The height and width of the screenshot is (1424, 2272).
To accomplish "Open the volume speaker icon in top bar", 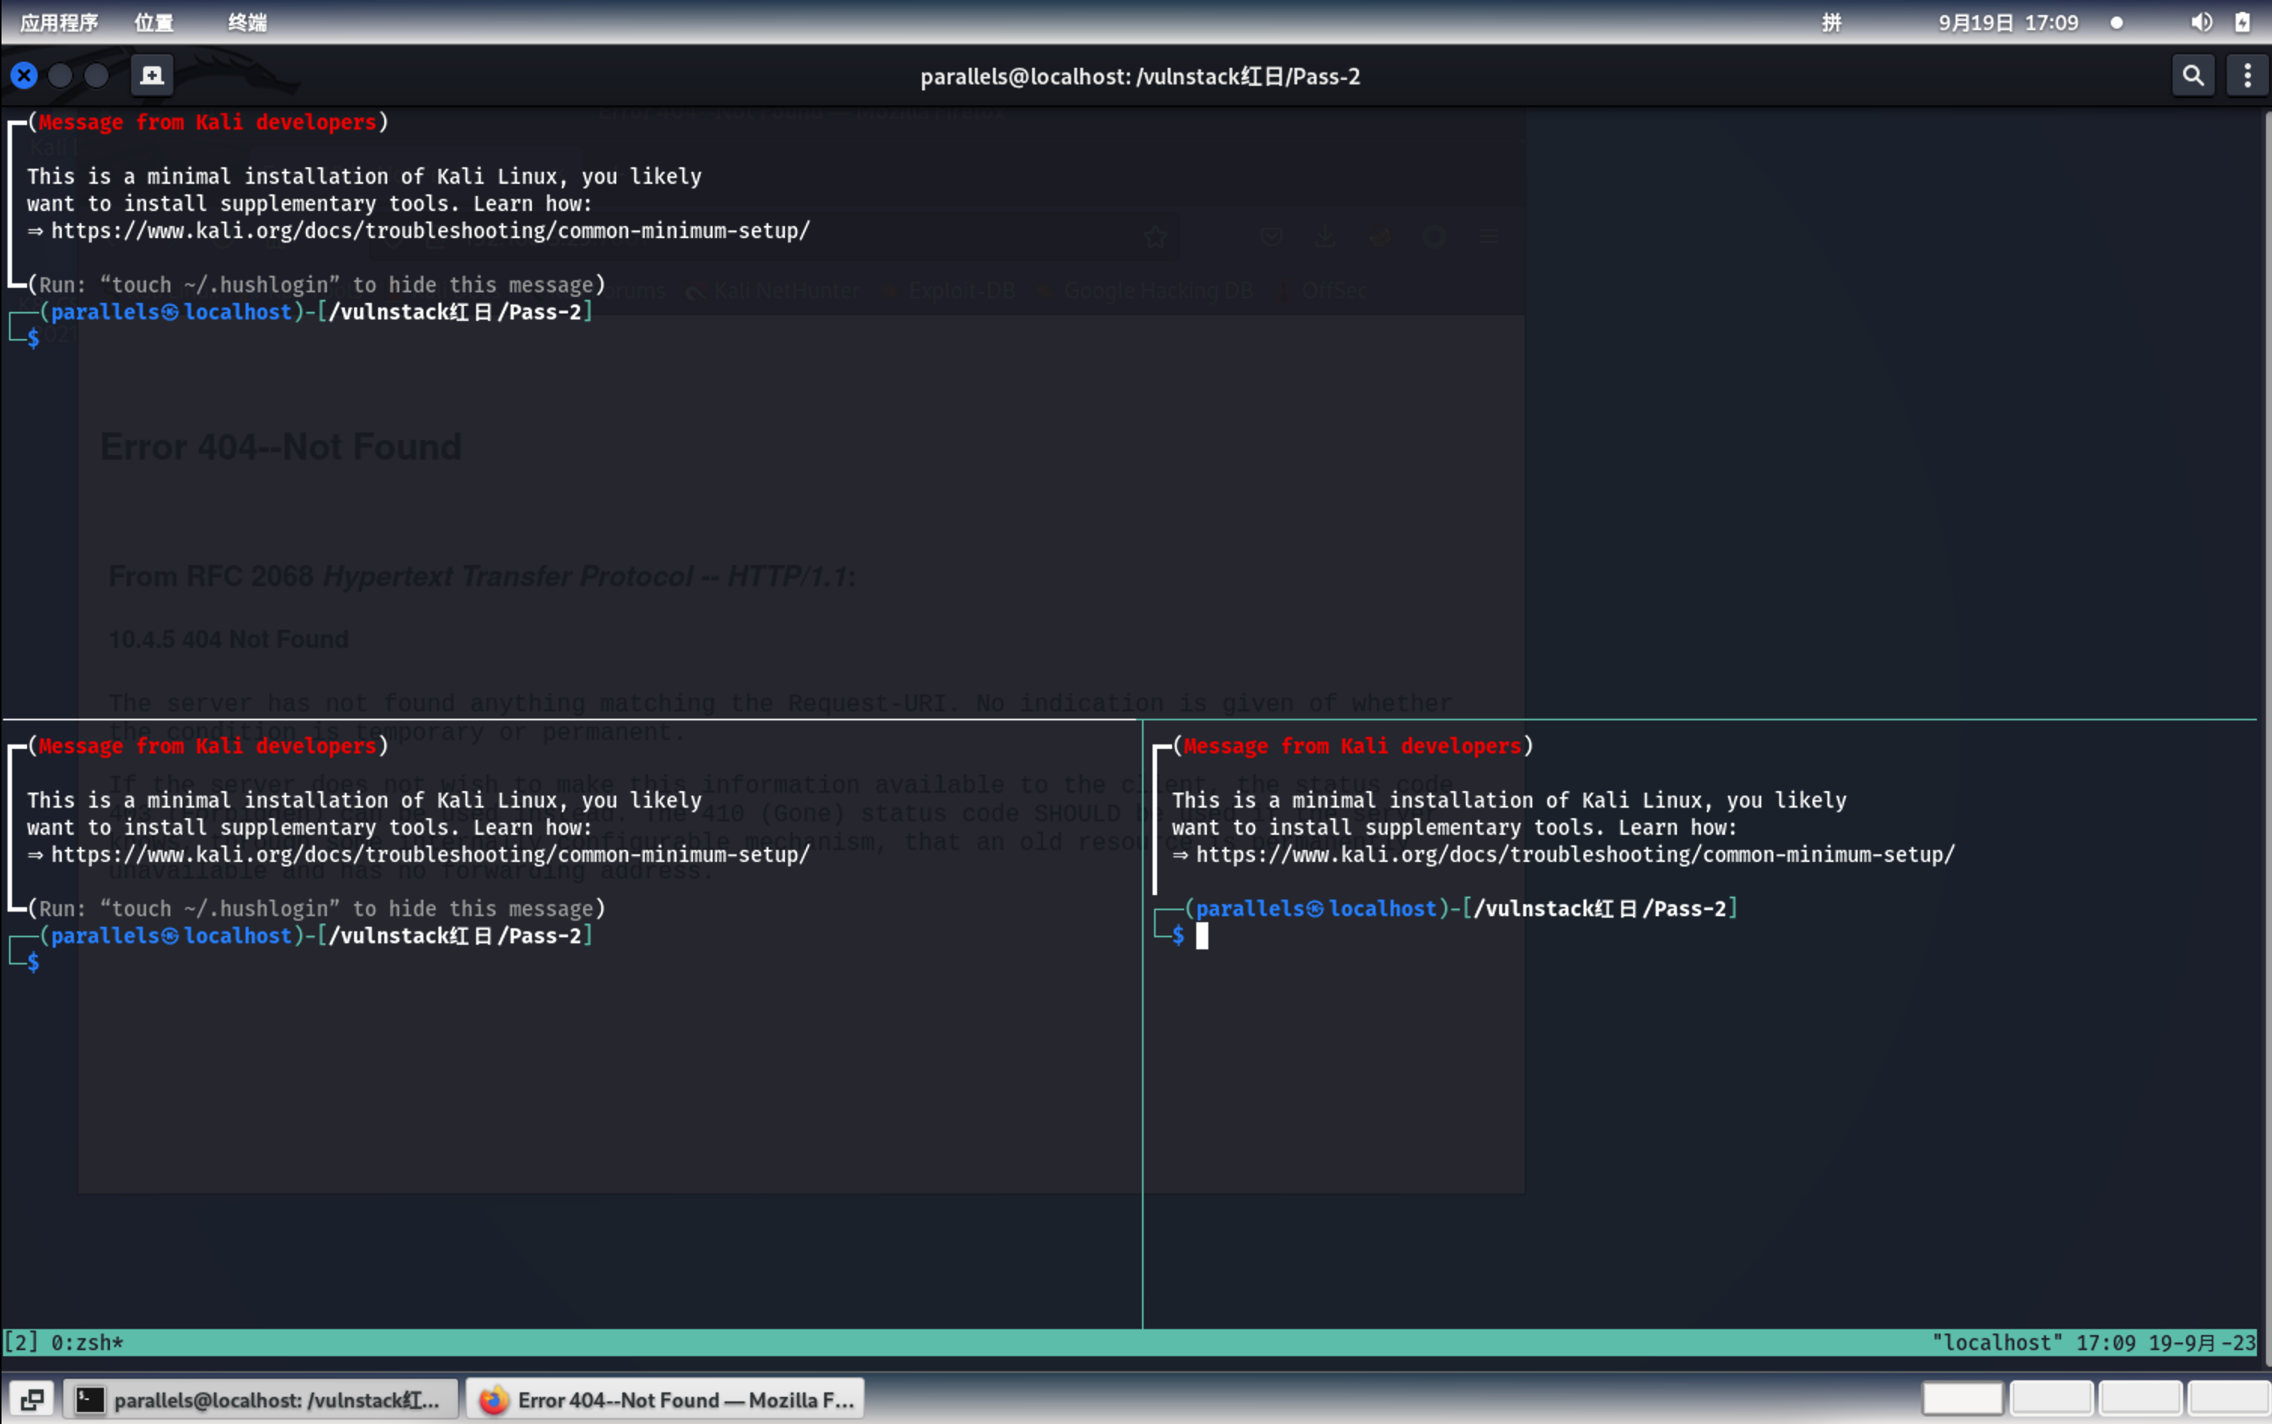I will pos(2200,22).
